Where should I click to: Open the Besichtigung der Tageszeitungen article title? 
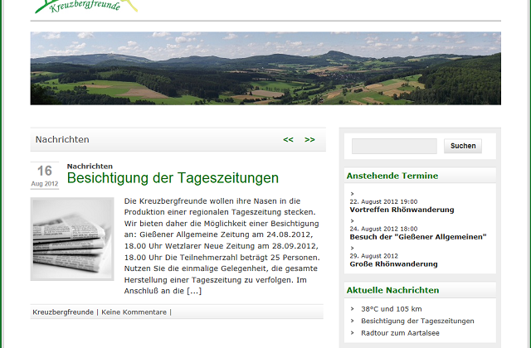pyautogui.click(x=173, y=178)
